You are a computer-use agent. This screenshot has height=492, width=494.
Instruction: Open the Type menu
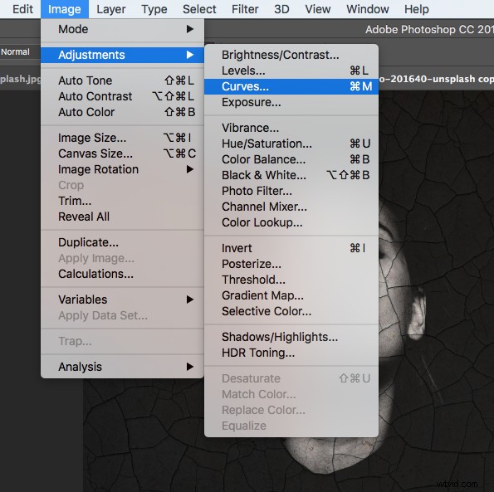point(154,9)
